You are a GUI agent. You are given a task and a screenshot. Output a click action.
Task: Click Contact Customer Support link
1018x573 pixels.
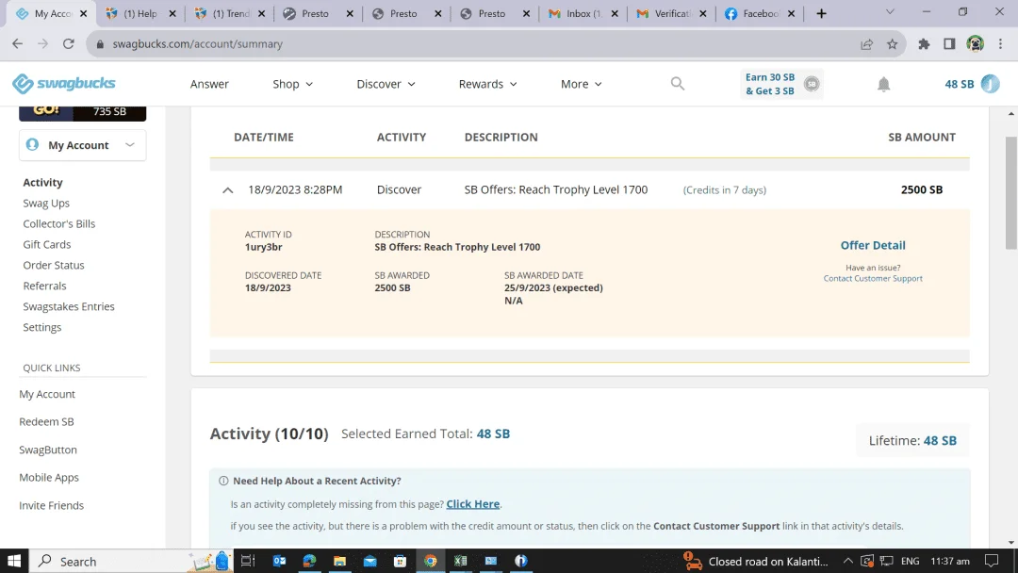873,278
